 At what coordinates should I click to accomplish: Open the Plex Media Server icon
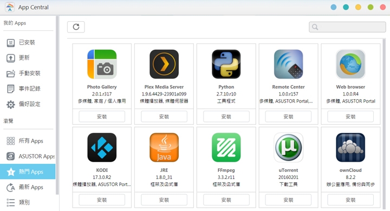pos(164,64)
